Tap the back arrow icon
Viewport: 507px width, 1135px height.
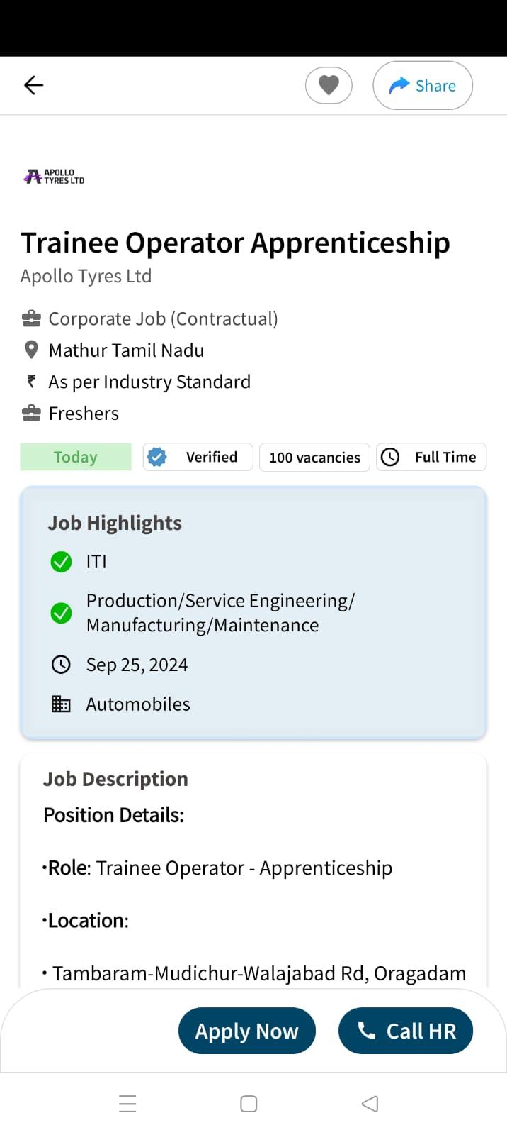33,85
